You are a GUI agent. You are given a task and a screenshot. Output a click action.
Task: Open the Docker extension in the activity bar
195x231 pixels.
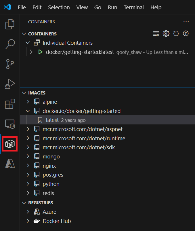point(10,144)
